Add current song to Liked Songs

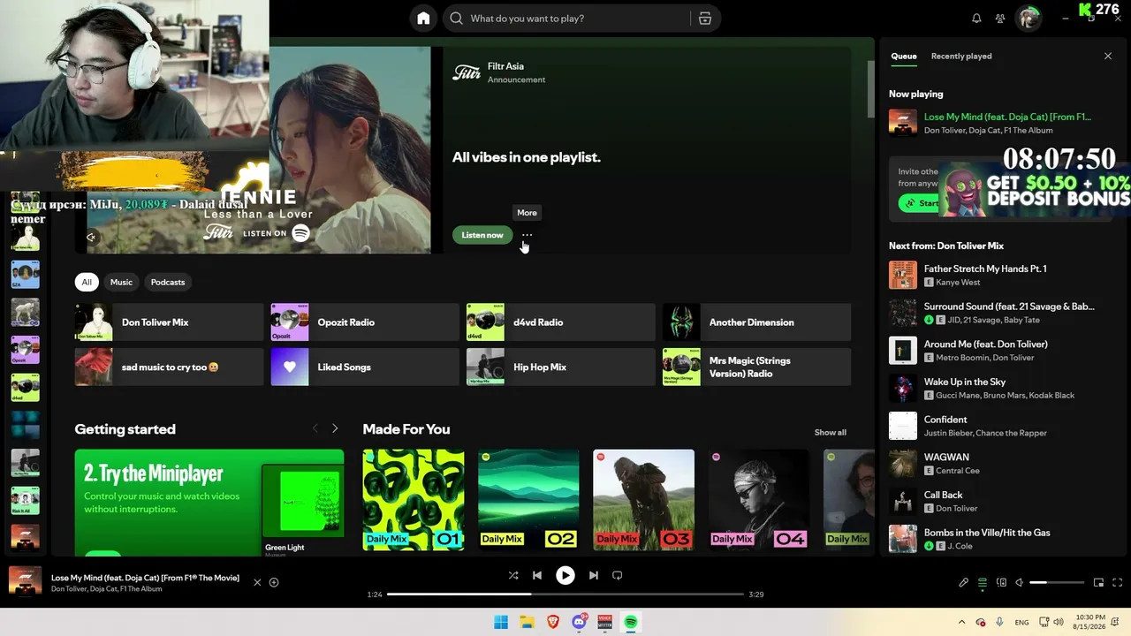tap(274, 582)
